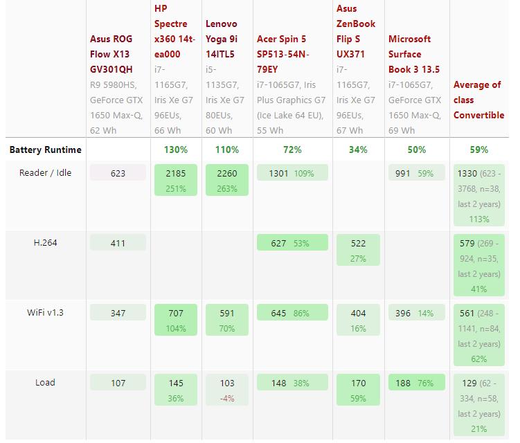Click the 411 H.264 value for Asus ROG
The image size is (520, 443).
(x=118, y=243)
